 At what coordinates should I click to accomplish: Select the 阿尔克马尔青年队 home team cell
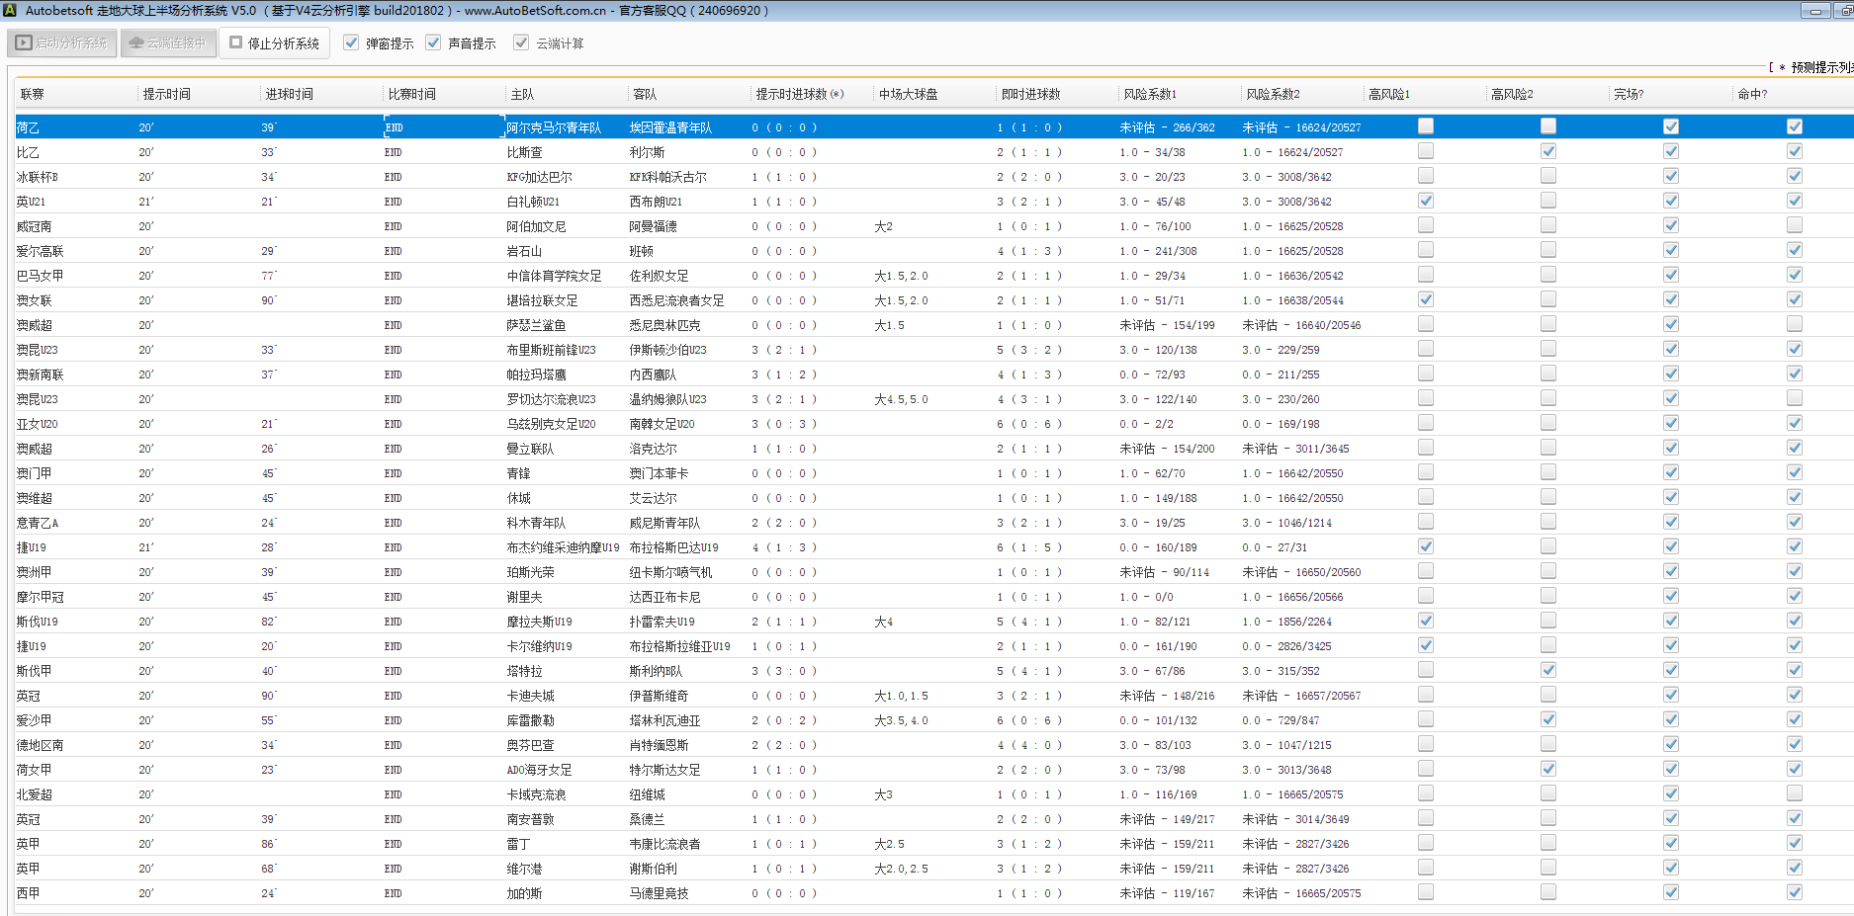point(554,127)
